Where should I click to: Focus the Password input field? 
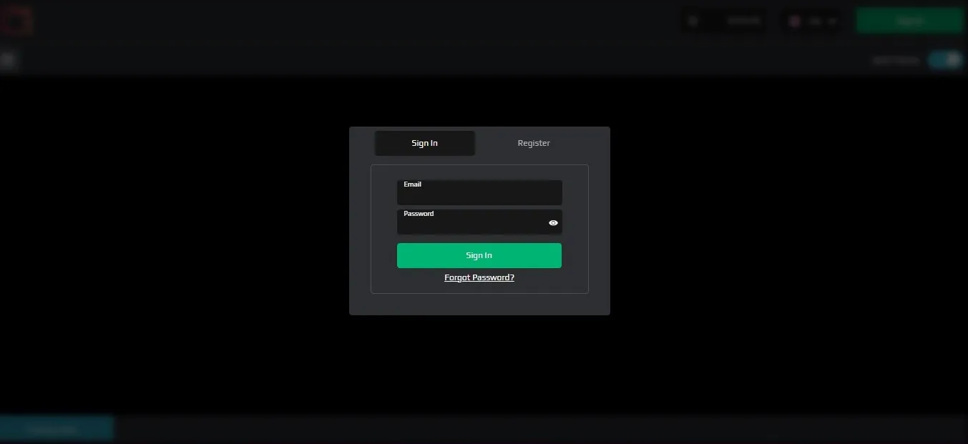click(x=472, y=222)
